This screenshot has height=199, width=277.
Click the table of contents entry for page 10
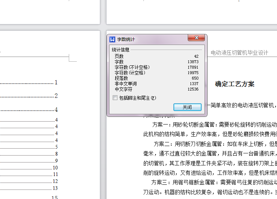point(29,168)
